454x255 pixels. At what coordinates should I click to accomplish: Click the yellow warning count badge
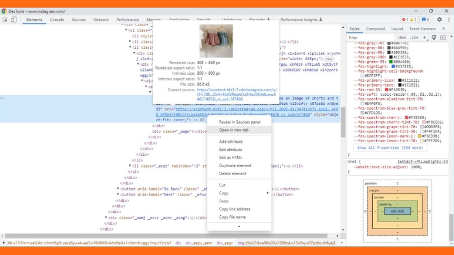point(413,20)
